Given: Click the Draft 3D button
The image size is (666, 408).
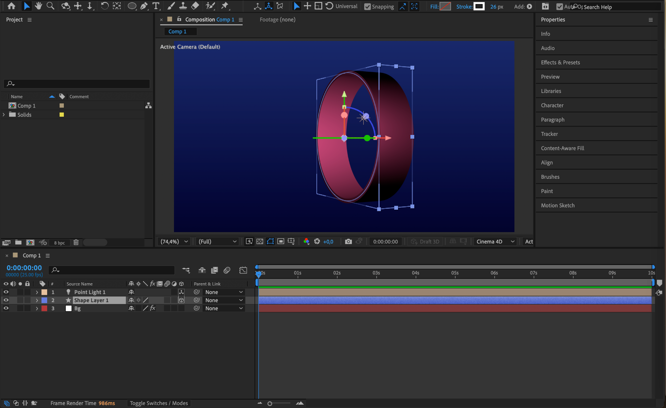Looking at the screenshot, I should (x=425, y=242).
